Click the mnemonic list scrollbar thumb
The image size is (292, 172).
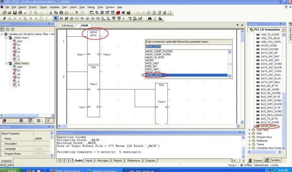pyautogui.click(x=230, y=64)
